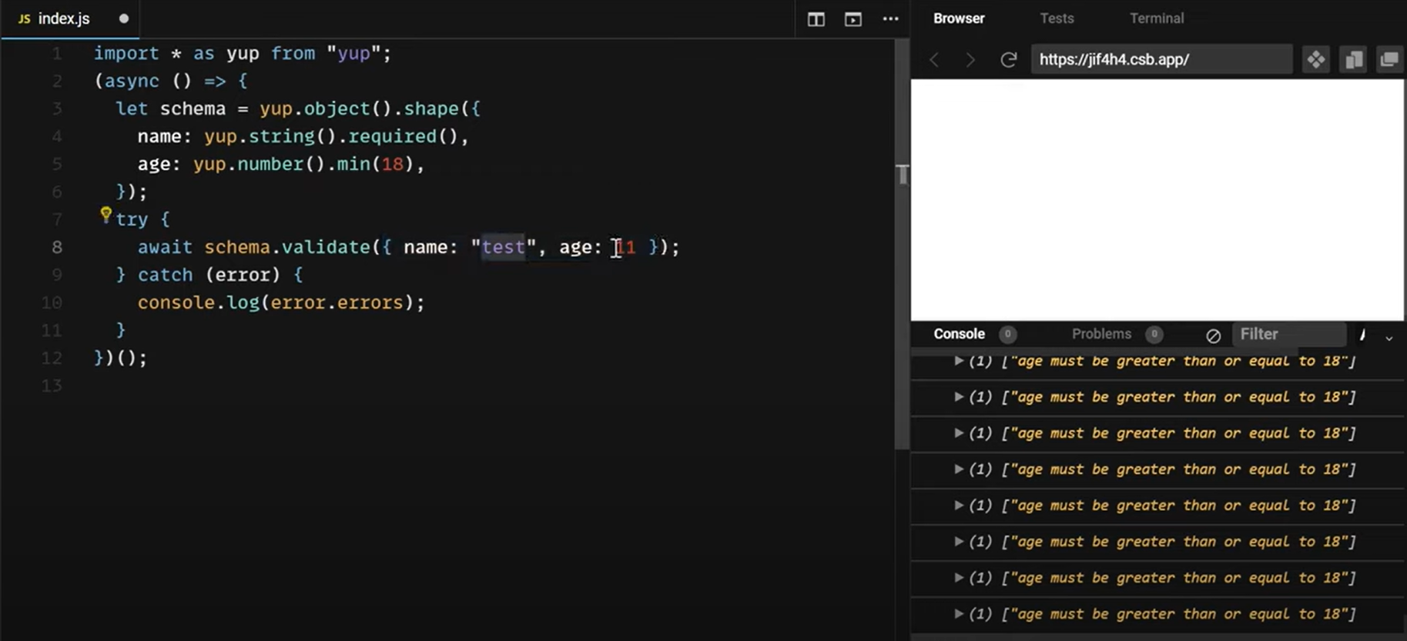Click the partially hidden icon right of Filter
1407x641 pixels.
pyautogui.click(x=1362, y=334)
